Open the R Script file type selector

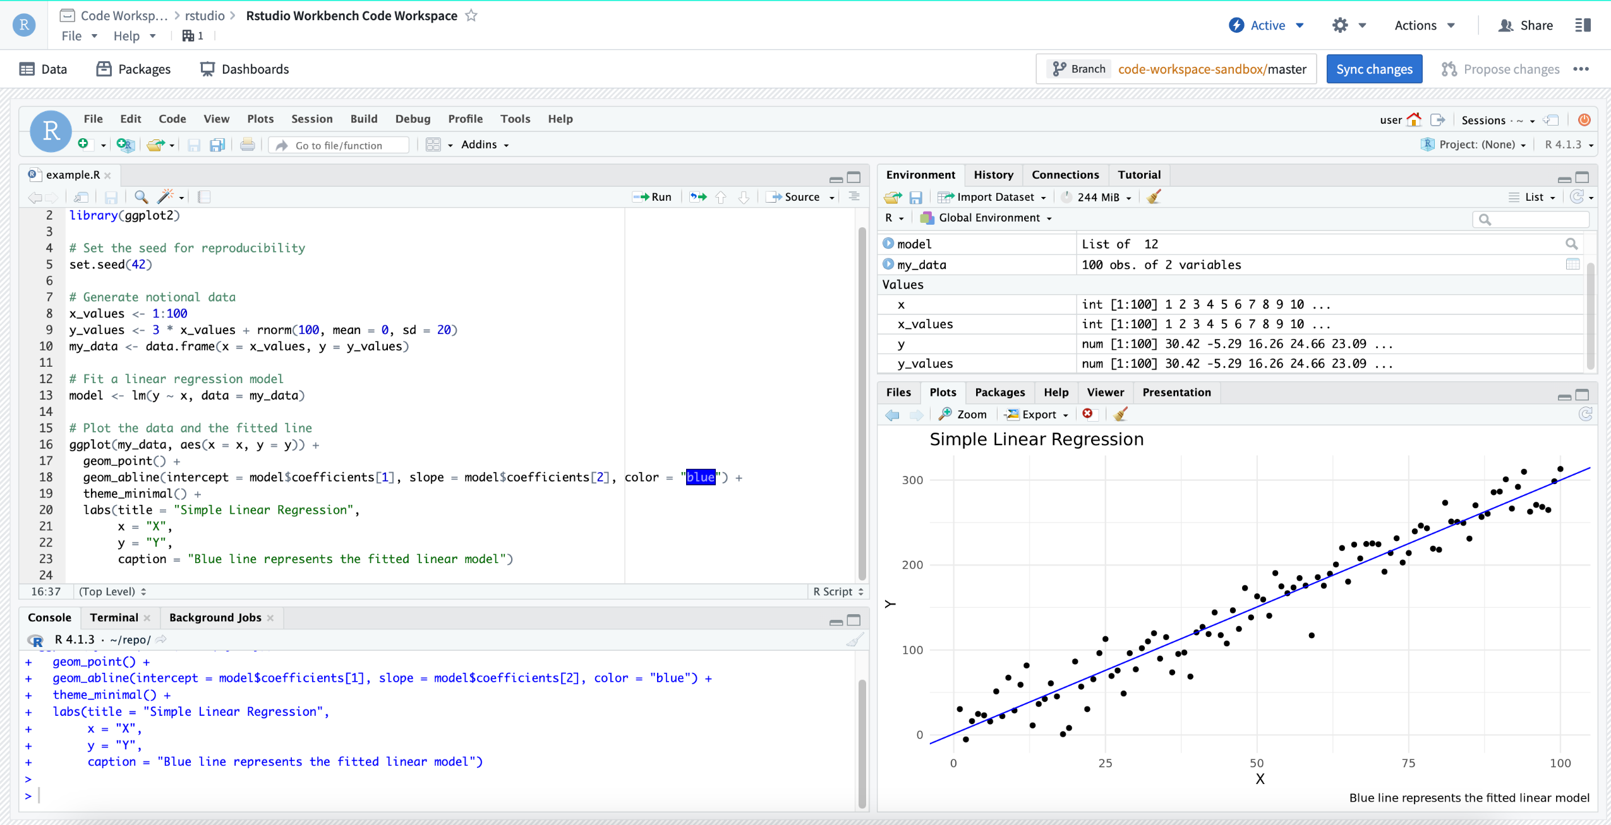point(838,591)
